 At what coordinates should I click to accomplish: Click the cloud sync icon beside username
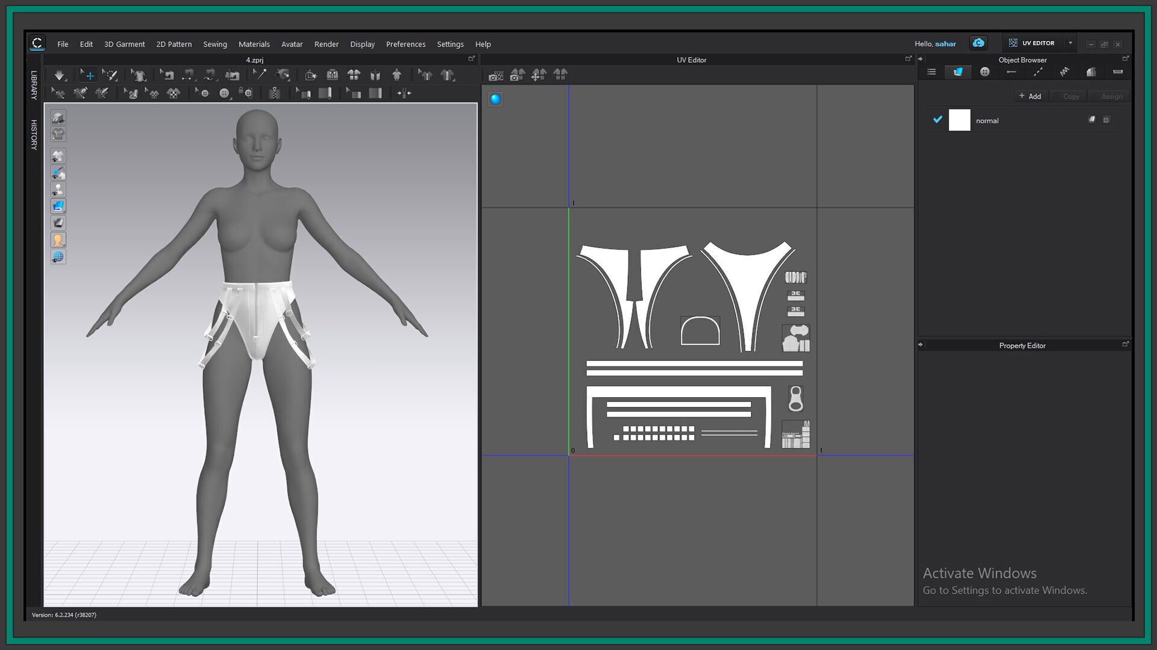[978, 43]
